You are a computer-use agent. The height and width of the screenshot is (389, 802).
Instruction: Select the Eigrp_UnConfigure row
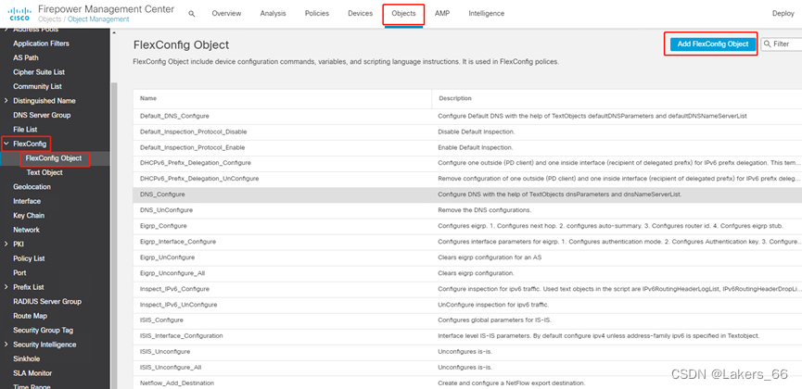[467, 257]
